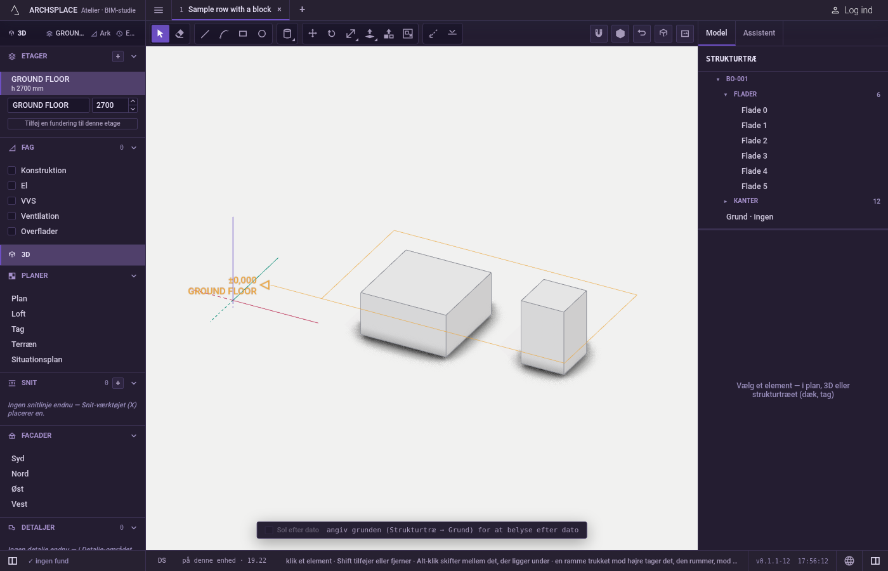Choose the arc drawing tool
Viewport: 888px width, 571px height.
coord(224,34)
